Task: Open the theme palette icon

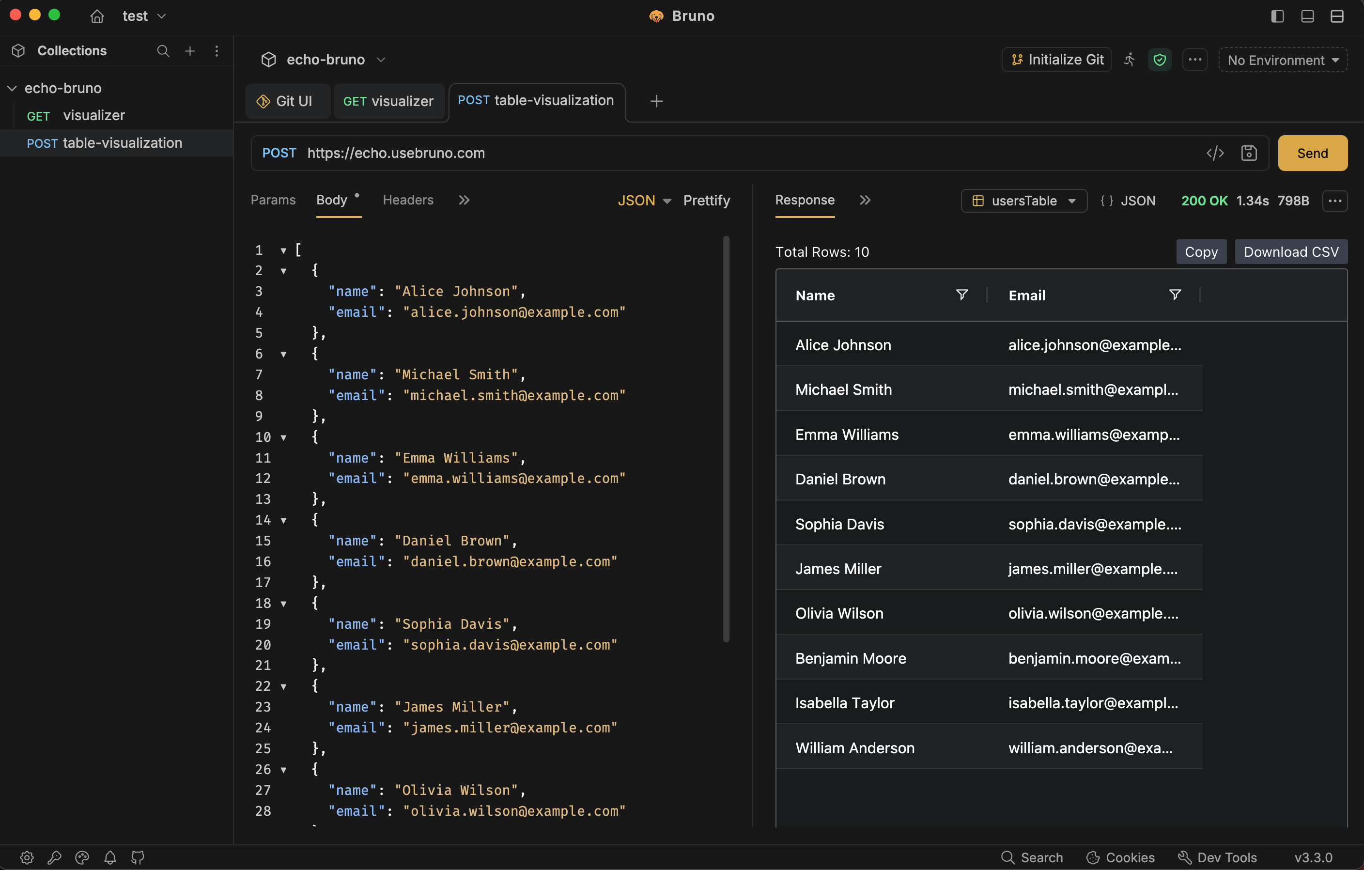Action: (x=82, y=857)
